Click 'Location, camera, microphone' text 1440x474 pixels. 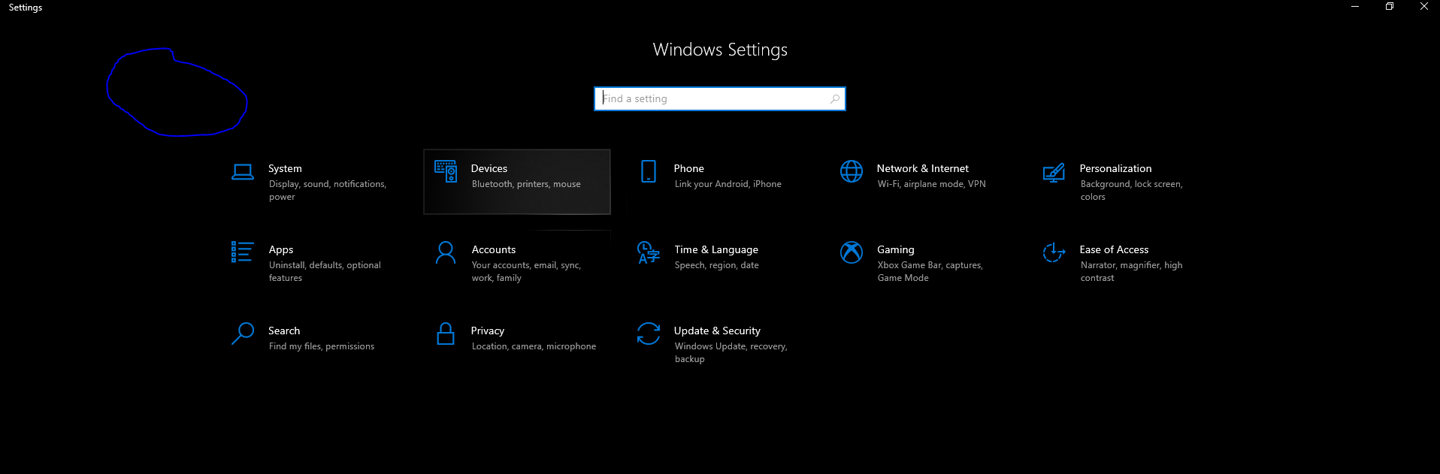point(534,346)
